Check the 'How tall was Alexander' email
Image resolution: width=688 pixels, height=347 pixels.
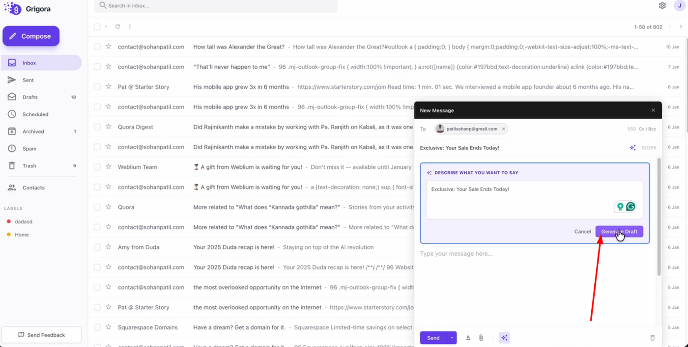(x=97, y=47)
